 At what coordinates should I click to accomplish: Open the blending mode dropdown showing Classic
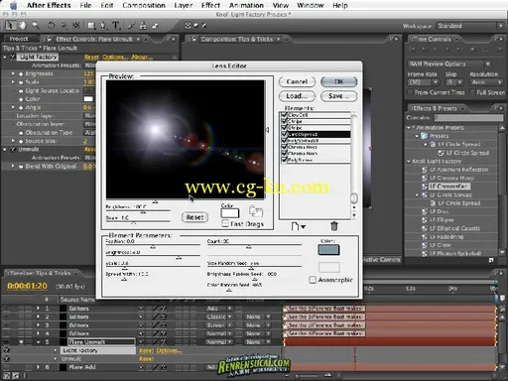point(219,317)
